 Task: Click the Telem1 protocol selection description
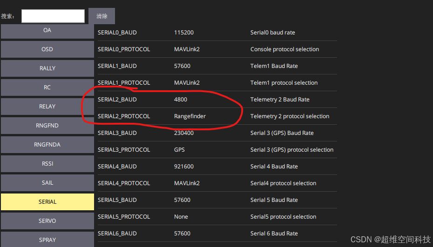click(284, 83)
